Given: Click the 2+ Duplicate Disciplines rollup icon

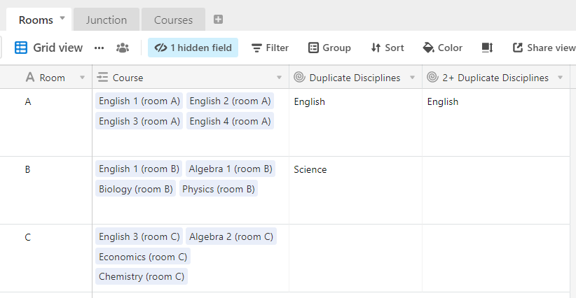Looking at the screenshot, I should click(x=433, y=78).
